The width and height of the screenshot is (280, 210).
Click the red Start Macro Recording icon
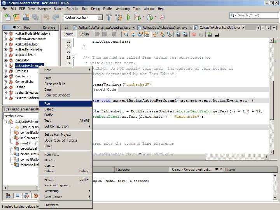point(194,34)
